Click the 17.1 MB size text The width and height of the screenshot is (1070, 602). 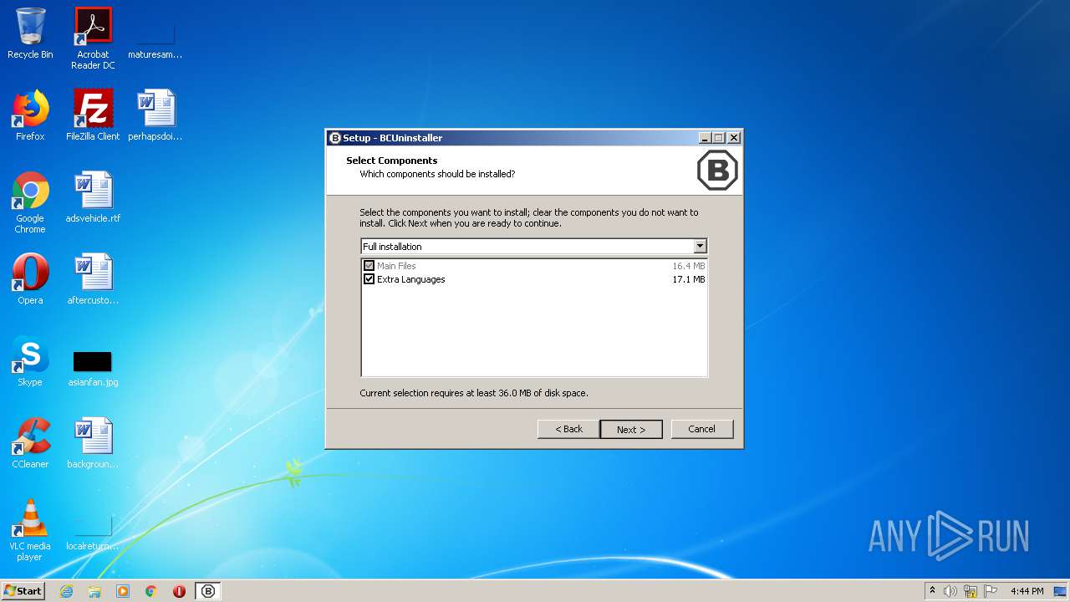click(688, 279)
